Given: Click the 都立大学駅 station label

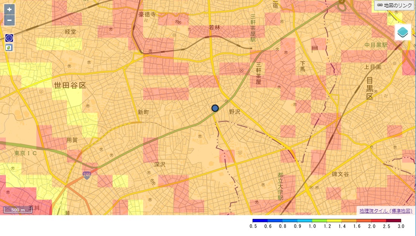Looking at the screenshot, I should [280, 186].
